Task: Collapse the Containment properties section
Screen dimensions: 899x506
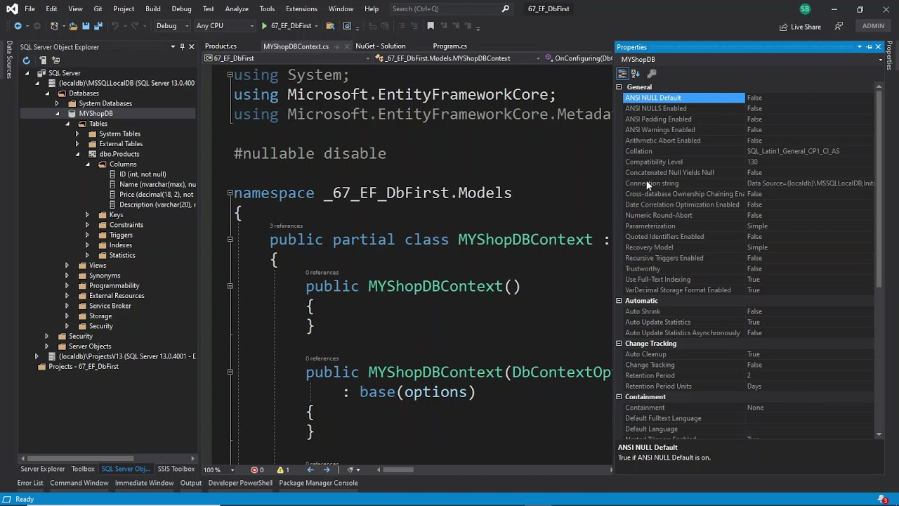Action: [619, 397]
